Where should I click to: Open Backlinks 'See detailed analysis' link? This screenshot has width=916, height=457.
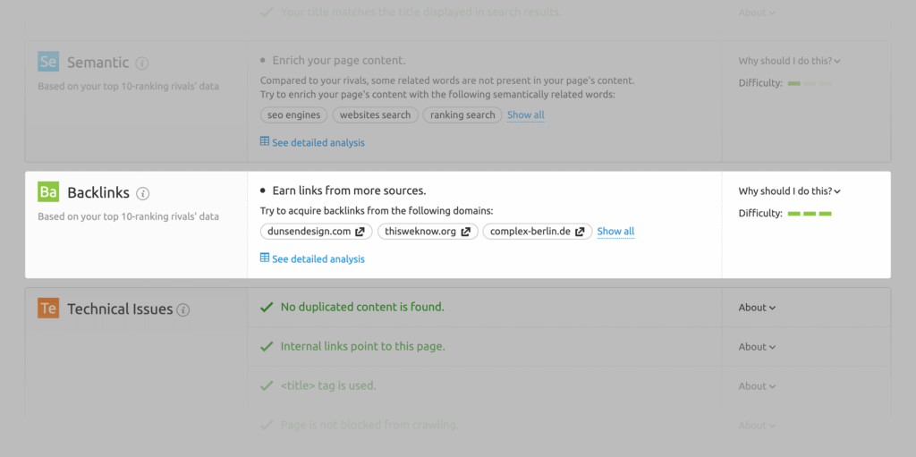(x=318, y=258)
